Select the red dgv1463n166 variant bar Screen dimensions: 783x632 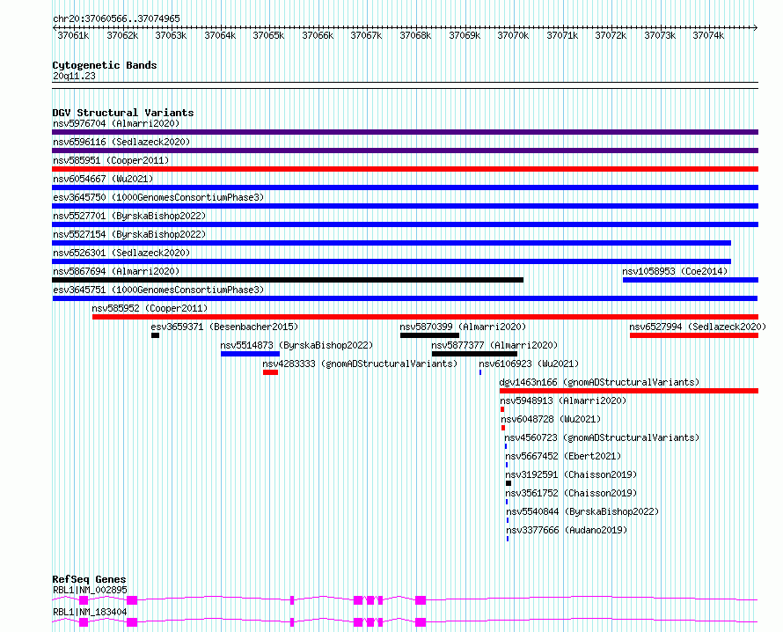pos(629,391)
